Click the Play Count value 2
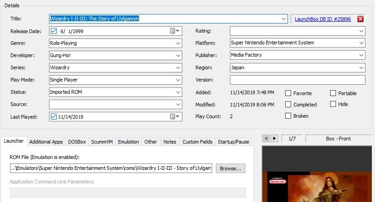The width and height of the screenshot is (375, 202). click(x=231, y=116)
